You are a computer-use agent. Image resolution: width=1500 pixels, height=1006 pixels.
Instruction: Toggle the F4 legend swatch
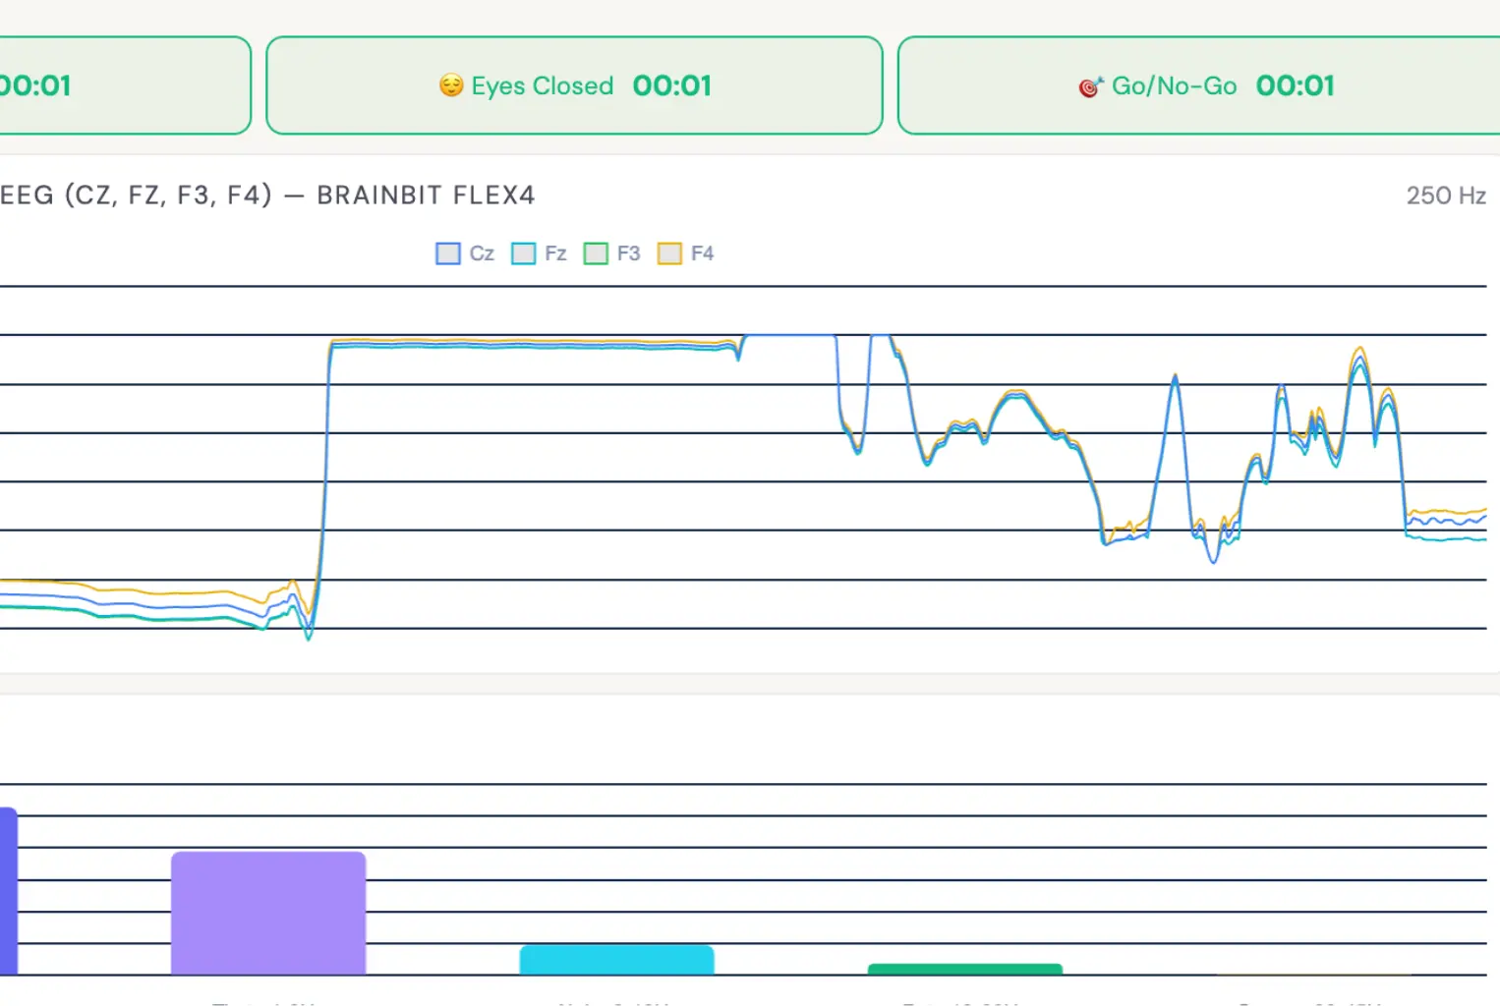tap(669, 253)
